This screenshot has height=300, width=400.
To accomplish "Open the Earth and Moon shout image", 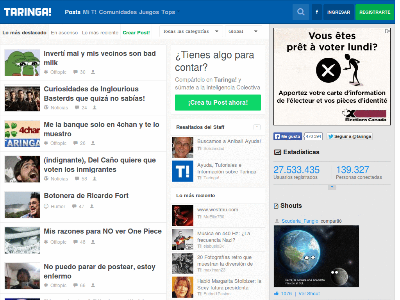I will click(316, 256).
